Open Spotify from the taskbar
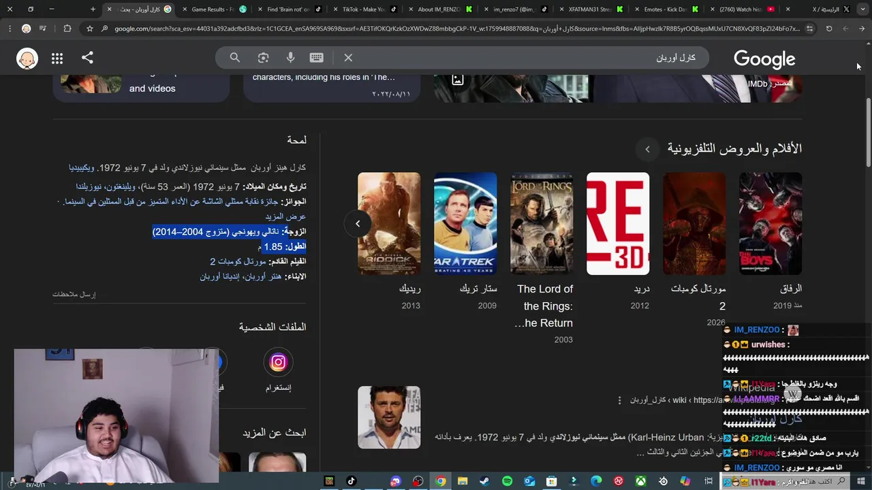The image size is (872, 490). 507,481
